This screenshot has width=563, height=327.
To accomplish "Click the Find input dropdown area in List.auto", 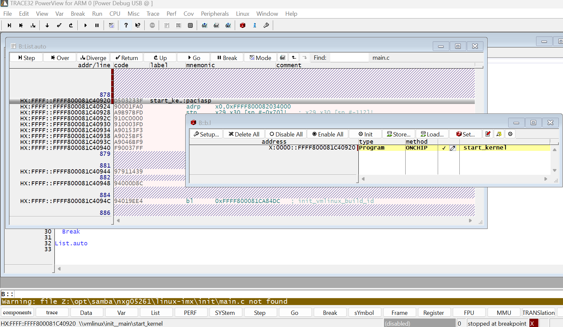I will point(349,57).
